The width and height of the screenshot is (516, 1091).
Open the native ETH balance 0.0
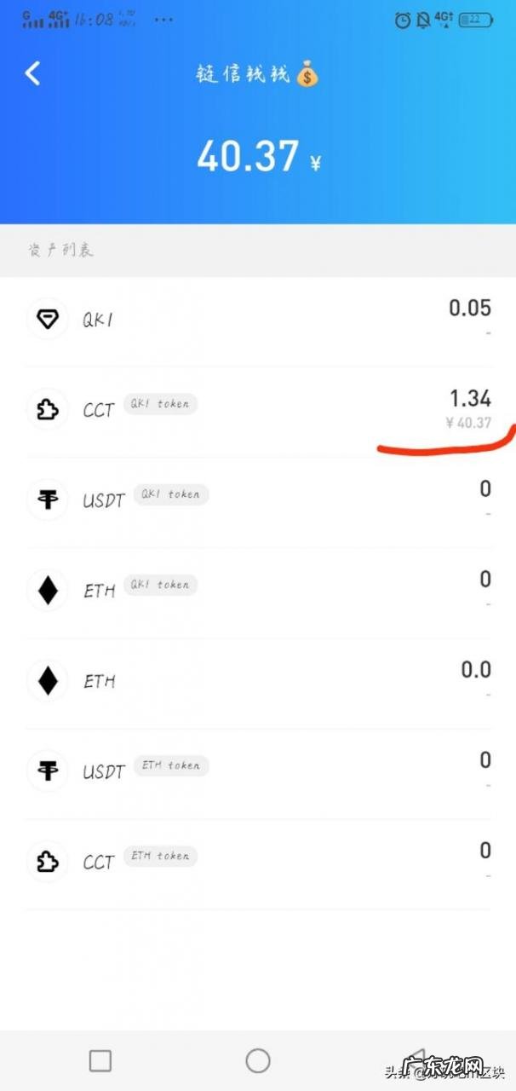click(476, 670)
